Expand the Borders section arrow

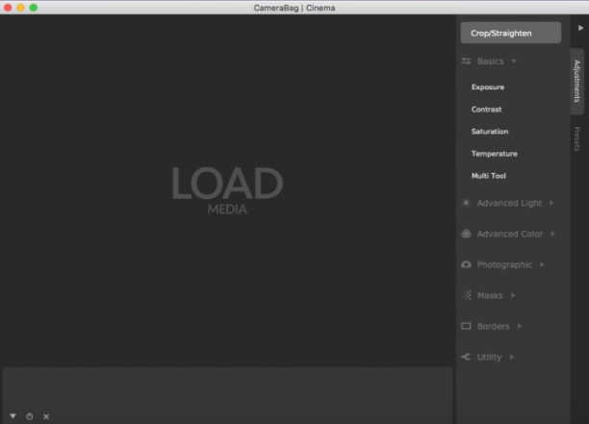point(520,326)
